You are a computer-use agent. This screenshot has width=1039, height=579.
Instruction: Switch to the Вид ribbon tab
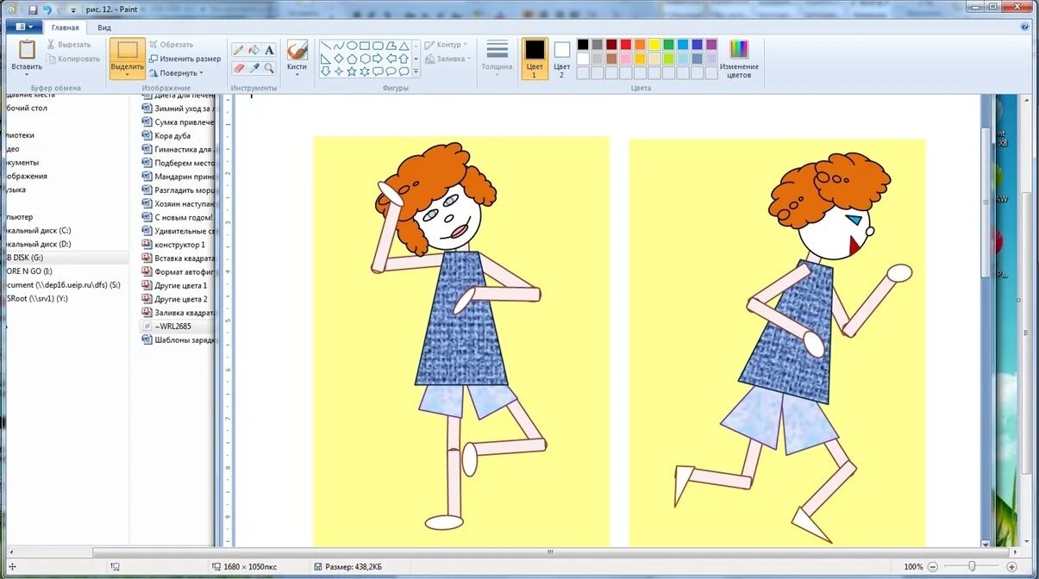click(104, 28)
